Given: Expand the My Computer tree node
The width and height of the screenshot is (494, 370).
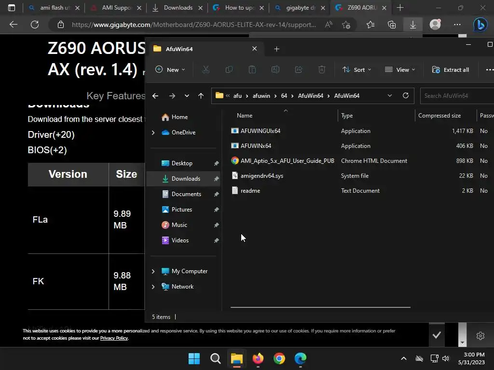Looking at the screenshot, I should [x=153, y=271].
